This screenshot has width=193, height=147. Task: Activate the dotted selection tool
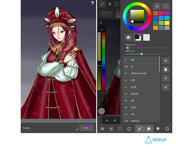(x=120, y=129)
